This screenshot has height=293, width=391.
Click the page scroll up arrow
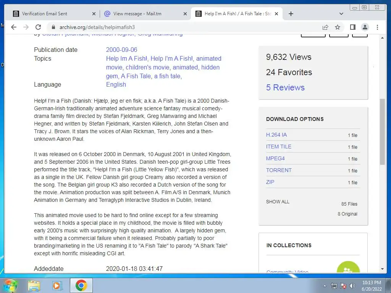(x=382, y=38)
